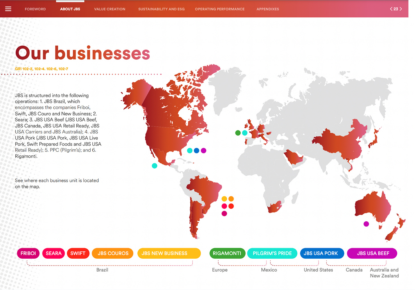Click the turquoise dot beside Europe's green dot
Image resolution: width=415 pixels, height=290 pixels.
(x=245, y=133)
